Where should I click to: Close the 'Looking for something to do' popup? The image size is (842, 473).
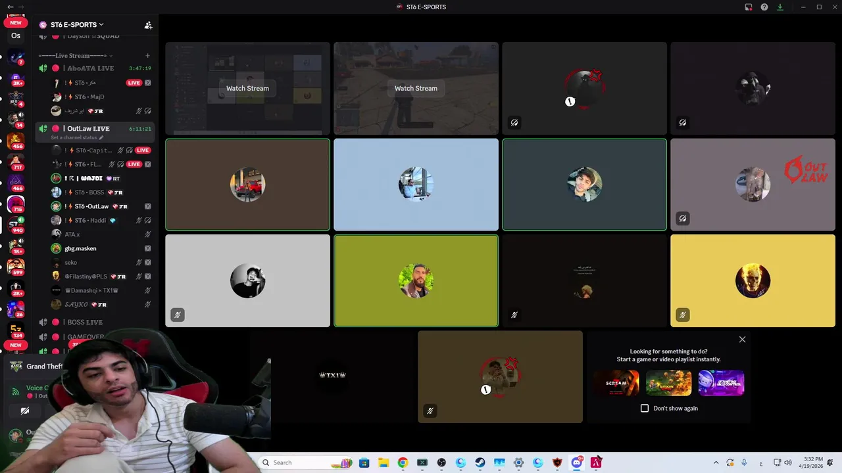pyautogui.click(x=742, y=340)
